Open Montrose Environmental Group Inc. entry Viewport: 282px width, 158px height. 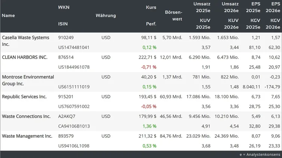coord(28,80)
